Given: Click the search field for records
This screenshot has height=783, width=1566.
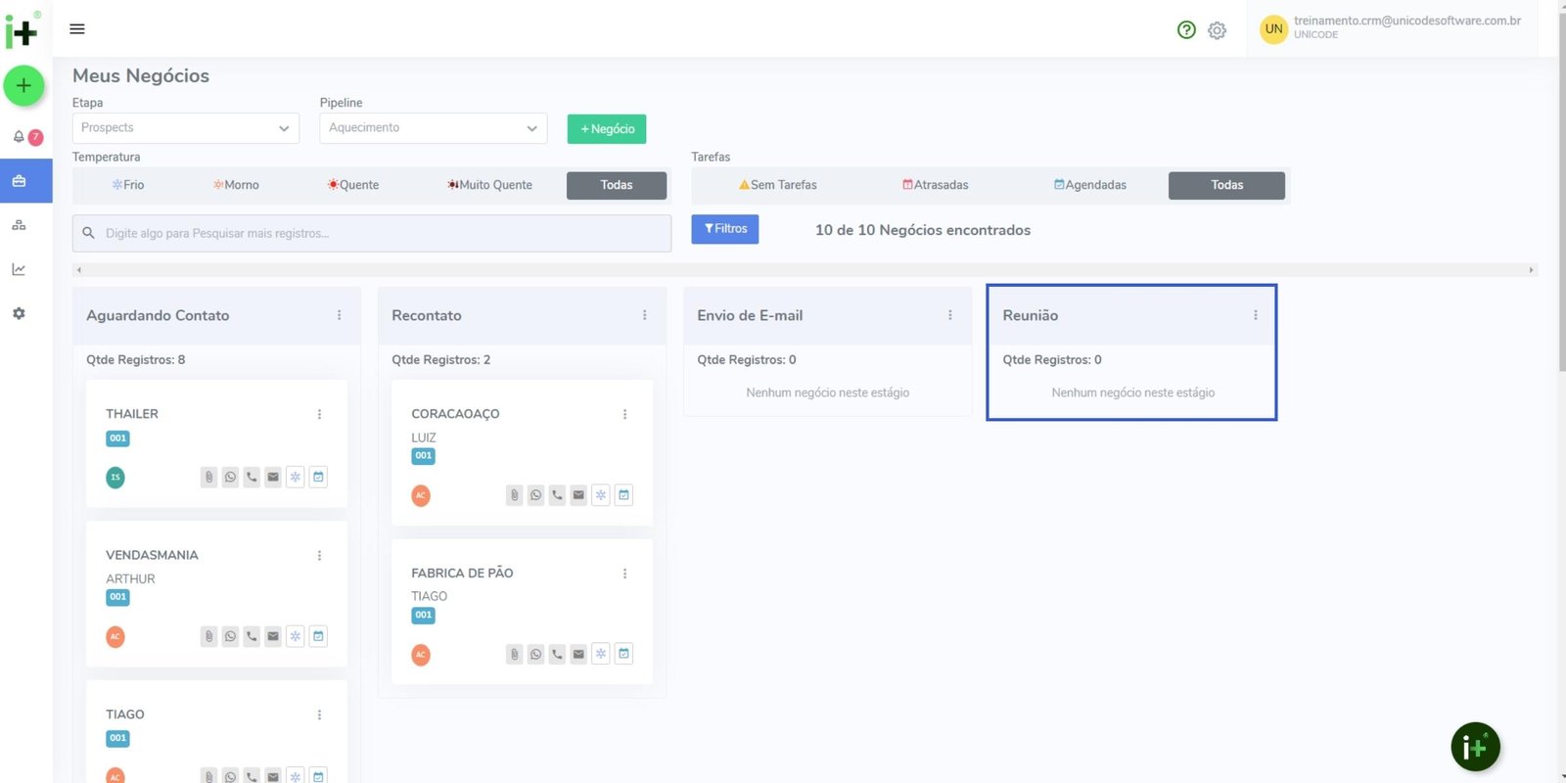Looking at the screenshot, I should coord(372,234).
